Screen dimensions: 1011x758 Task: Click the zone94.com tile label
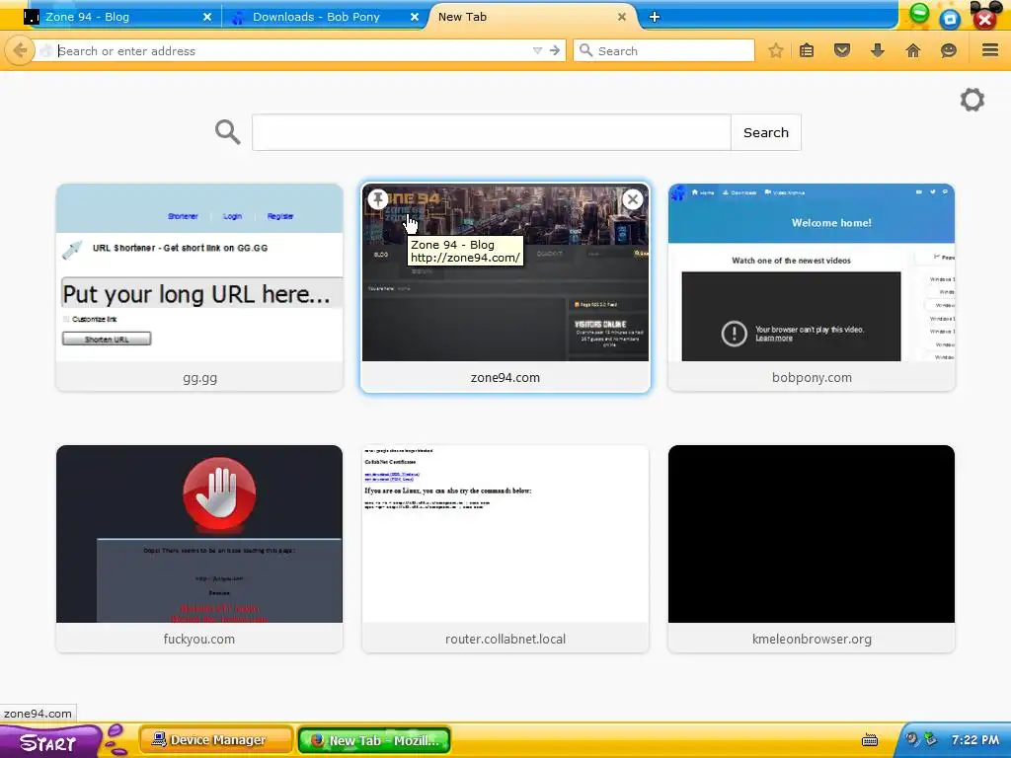[x=505, y=378]
